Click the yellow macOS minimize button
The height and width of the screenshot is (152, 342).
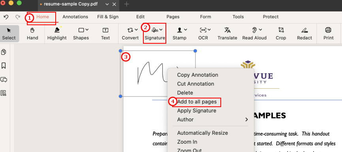coord(11,3)
